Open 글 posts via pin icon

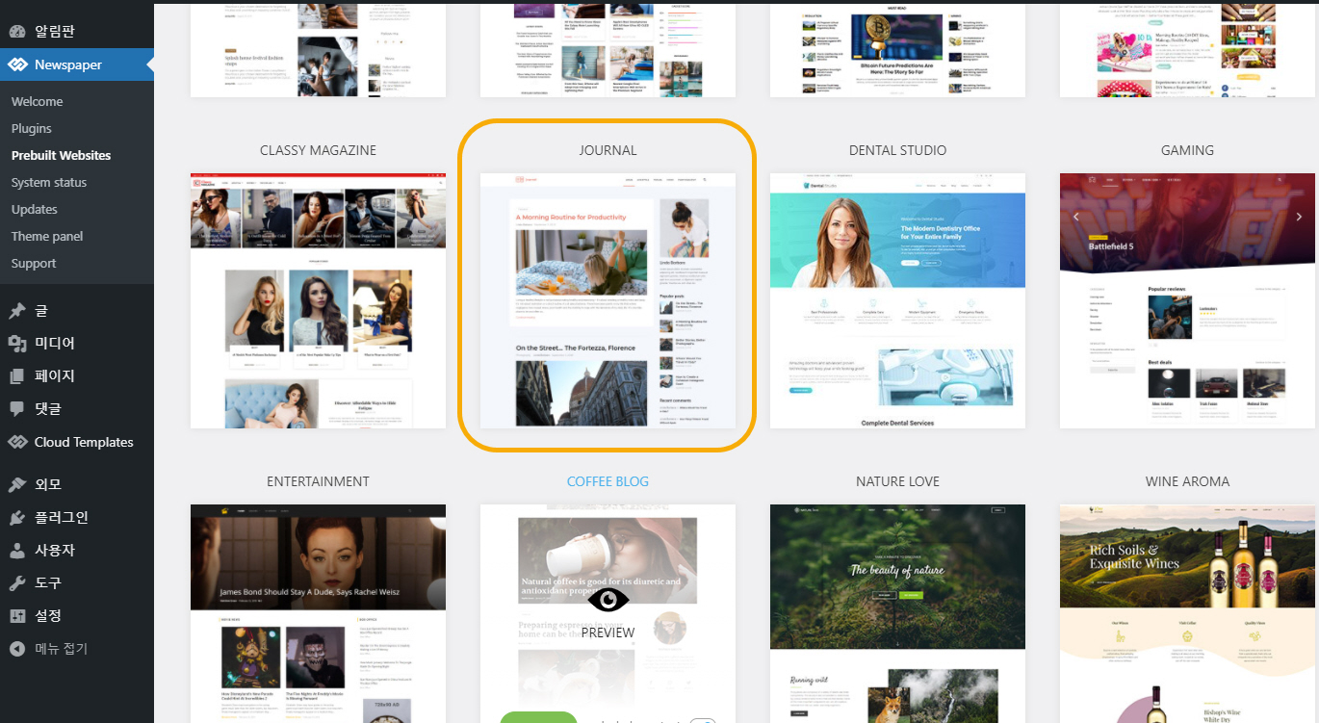click(17, 311)
